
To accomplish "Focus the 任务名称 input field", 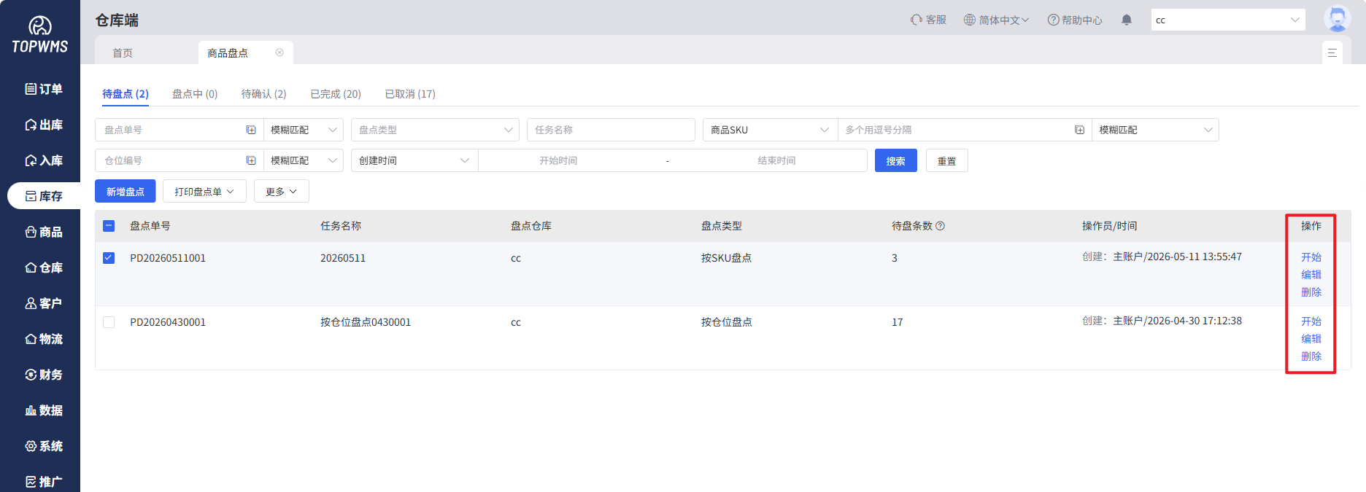I will tap(611, 130).
